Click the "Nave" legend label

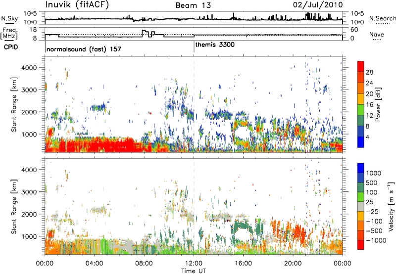pos(377,34)
